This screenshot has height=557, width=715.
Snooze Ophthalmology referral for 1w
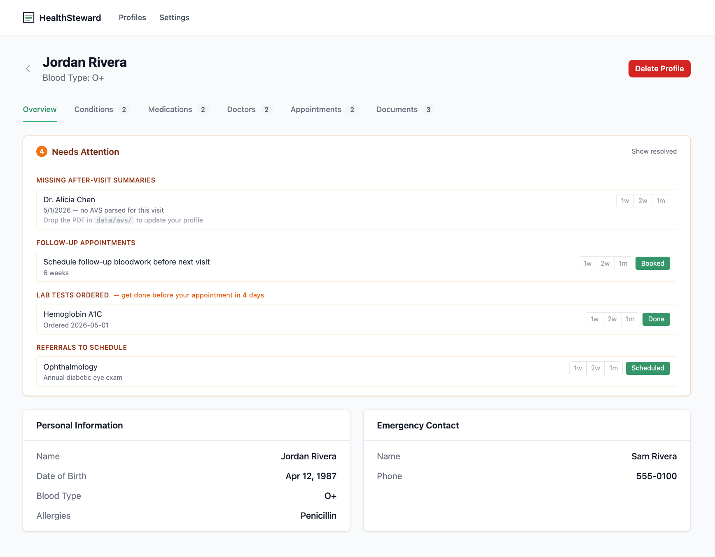[578, 368]
